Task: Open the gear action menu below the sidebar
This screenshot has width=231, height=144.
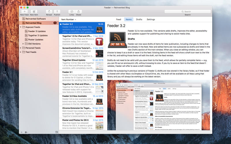Action: click(x=26, y=132)
